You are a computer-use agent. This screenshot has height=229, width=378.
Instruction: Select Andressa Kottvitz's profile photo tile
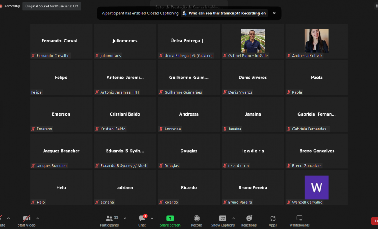pyautogui.click(x=316, y=41)
